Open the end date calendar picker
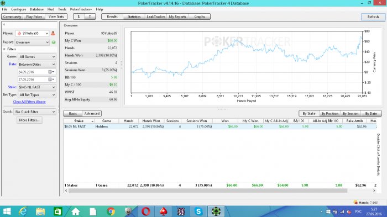Viewport: 387px width, 217px height. pos(51,80)
